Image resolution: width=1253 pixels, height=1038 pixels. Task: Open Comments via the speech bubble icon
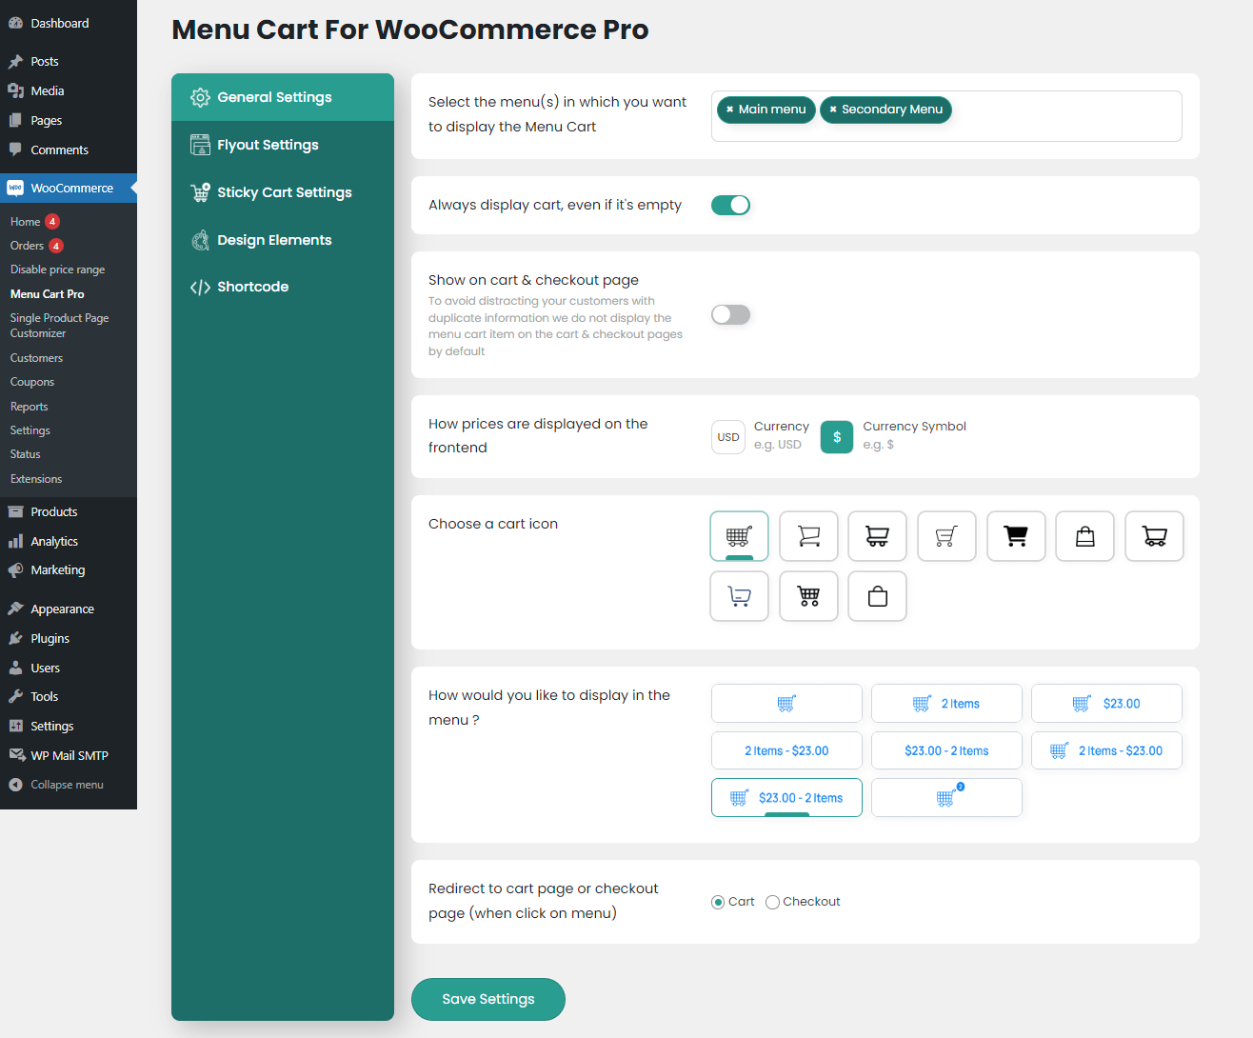point(15,150)
